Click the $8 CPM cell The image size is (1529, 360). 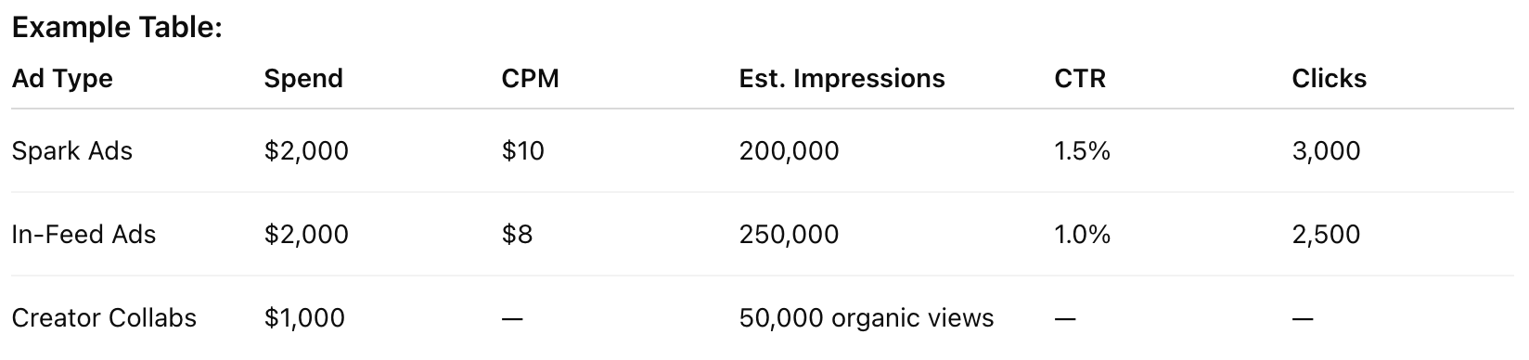point(518,234)
